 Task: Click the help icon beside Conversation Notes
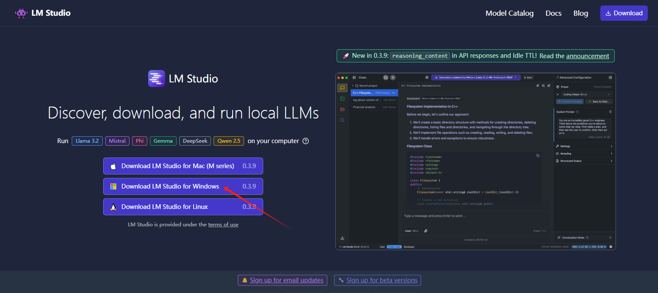point(588,237)
